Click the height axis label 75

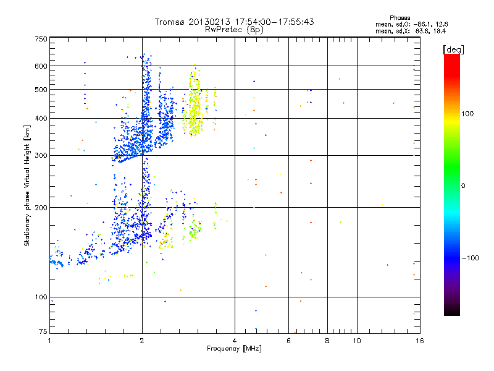(x=43, y=331)
